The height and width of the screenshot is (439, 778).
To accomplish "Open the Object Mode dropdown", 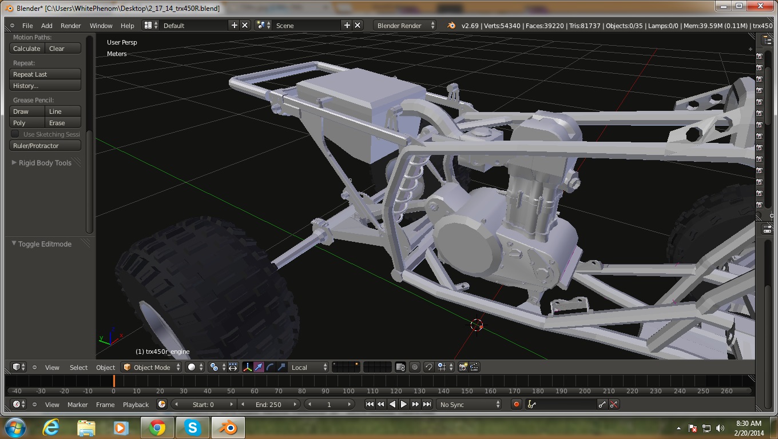I will point(152,367).
